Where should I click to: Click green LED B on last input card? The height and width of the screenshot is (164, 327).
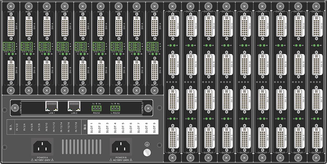(x=157, y=54)
